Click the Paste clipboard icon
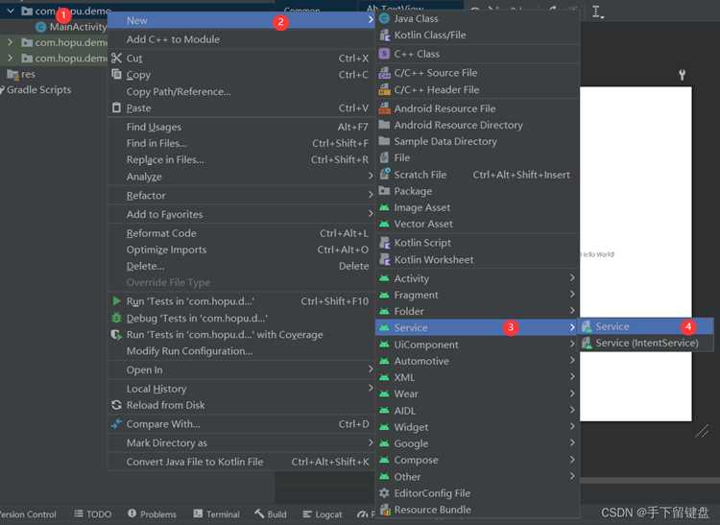This screenshot has height=525, width=720. point(116,107)
